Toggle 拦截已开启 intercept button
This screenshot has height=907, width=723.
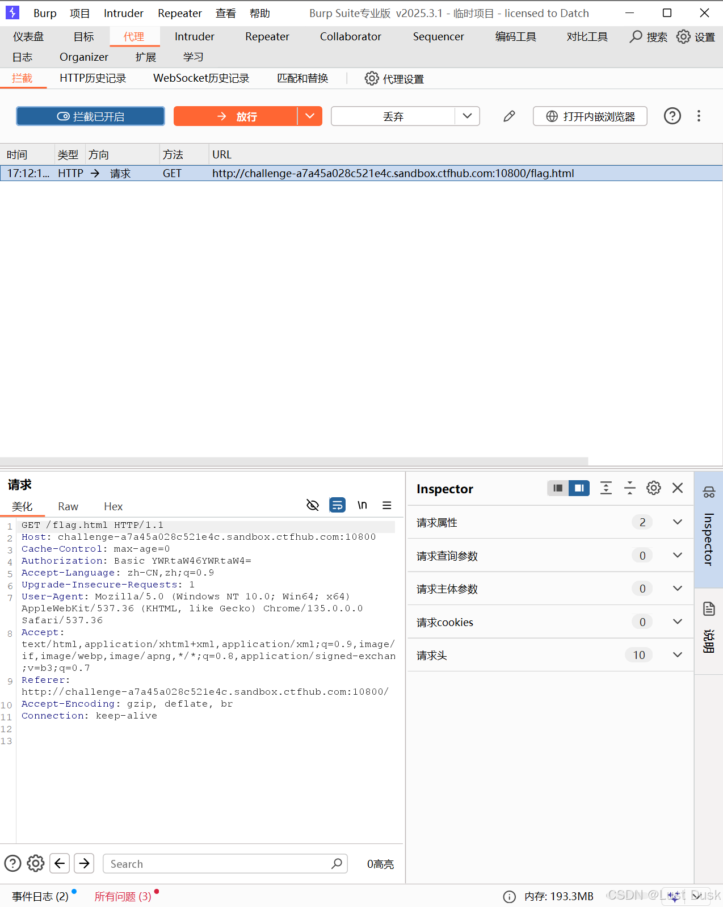[91, 116]
